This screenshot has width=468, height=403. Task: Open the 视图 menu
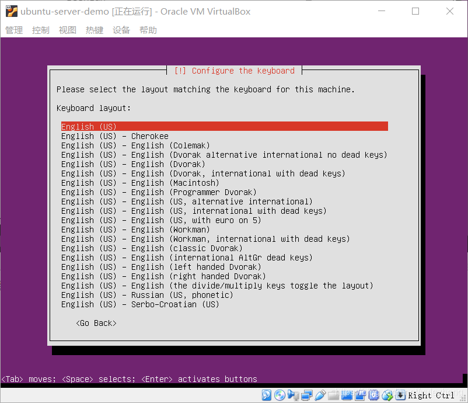coord(68,30)
